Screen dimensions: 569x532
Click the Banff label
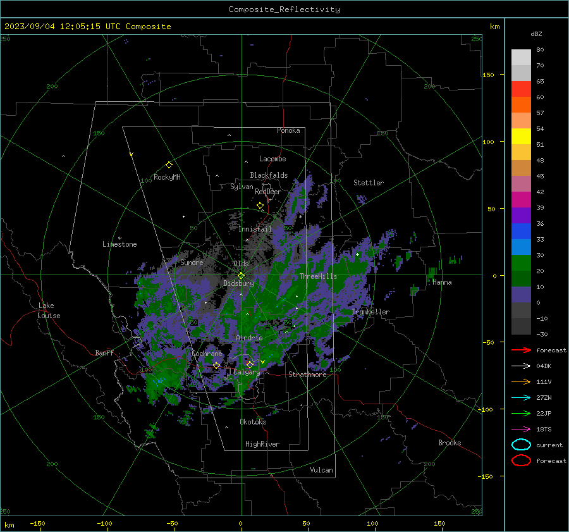104,352
